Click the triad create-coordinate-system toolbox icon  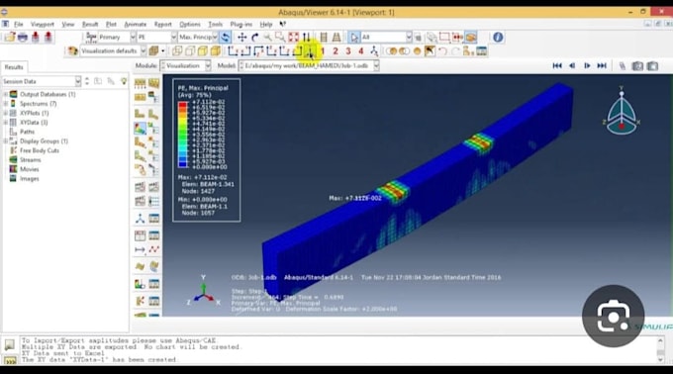coord(140,219)
